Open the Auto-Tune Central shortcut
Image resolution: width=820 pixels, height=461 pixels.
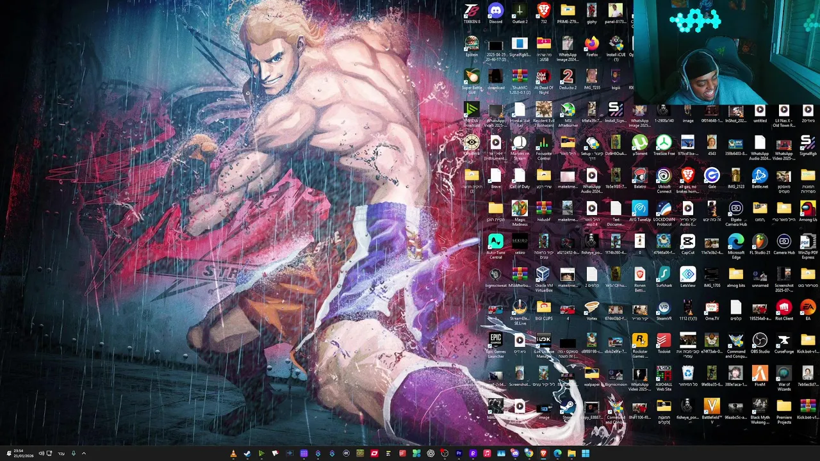point(495,247)
